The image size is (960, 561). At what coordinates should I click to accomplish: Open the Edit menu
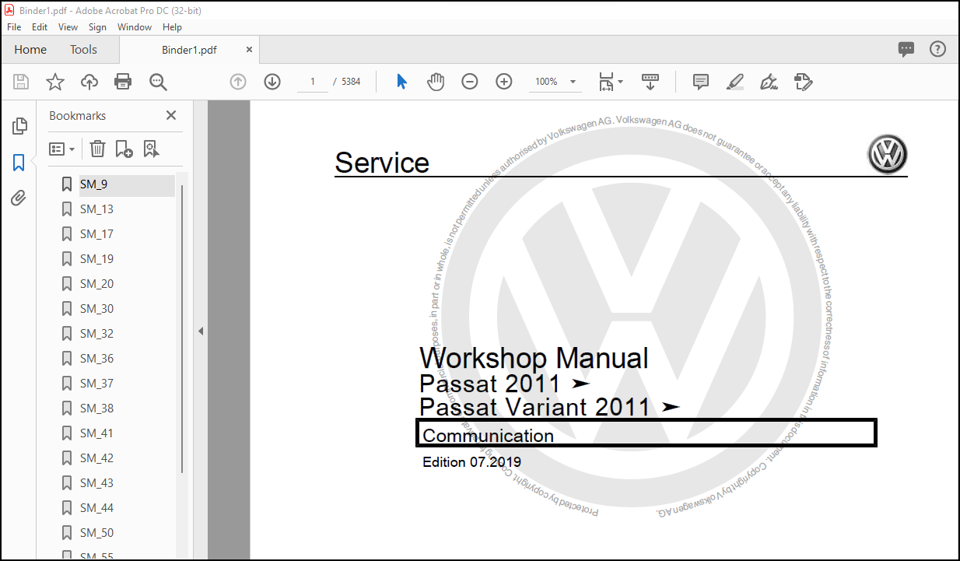[x=40, y=26]
